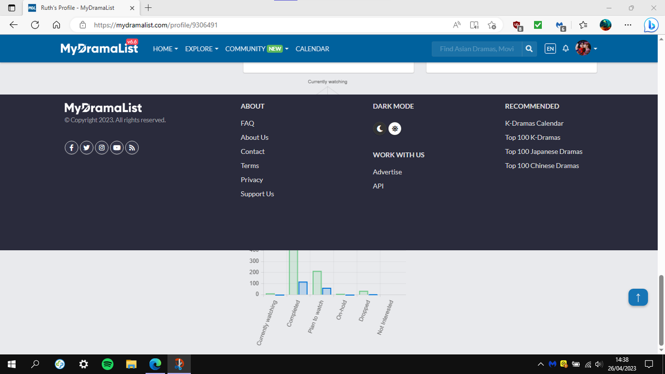This screenshot has height=374, width=665.
Task: Open the taskbar search icon
Action: (x=35, y=364)
